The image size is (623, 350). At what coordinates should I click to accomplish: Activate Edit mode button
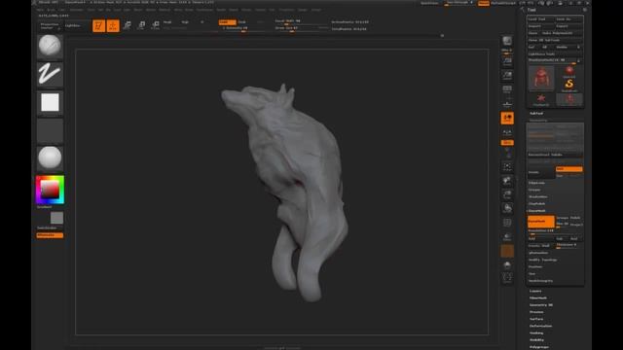click(x=98, y=26)
